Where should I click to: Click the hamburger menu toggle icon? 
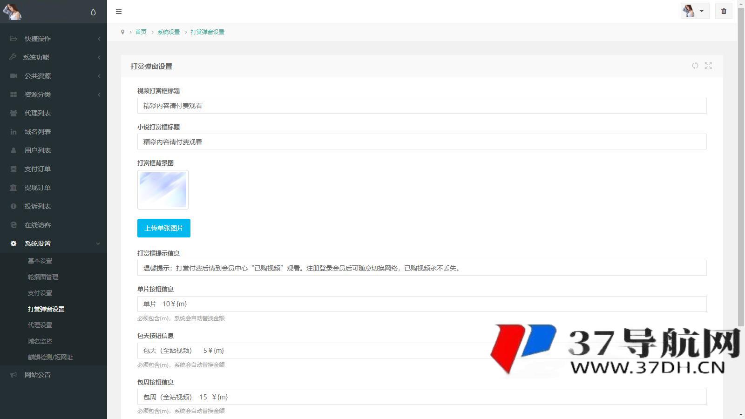coord(119,12)
